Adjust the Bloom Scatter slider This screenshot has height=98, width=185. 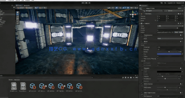click(x=168, y=52)
